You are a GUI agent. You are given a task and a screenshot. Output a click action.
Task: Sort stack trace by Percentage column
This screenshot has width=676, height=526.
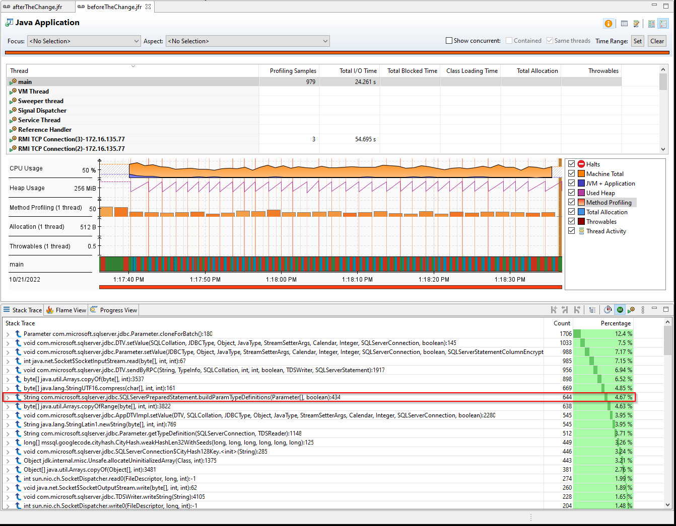603,323
